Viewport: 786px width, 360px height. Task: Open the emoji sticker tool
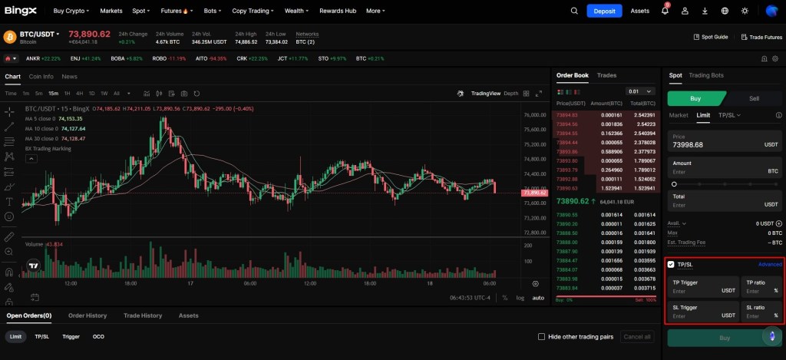[9, 216]
